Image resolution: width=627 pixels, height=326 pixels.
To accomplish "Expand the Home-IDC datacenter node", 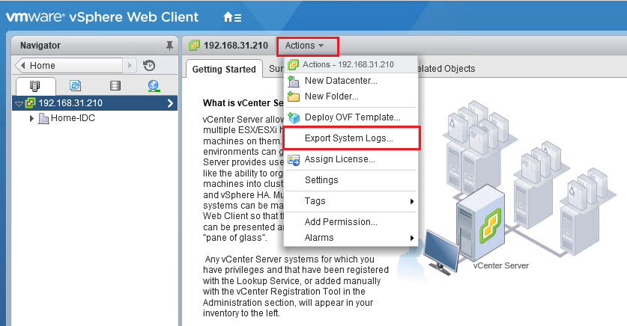I will point(31,118).
